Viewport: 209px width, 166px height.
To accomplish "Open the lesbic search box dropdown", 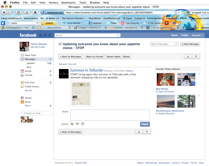I will tap(37, 23).
